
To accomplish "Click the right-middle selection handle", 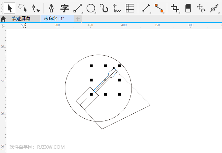I will 119,80.
